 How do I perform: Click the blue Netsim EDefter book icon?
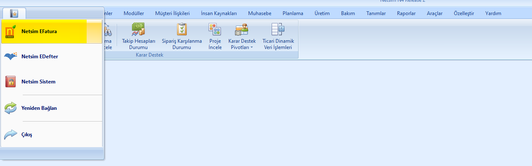pos(11,57)
